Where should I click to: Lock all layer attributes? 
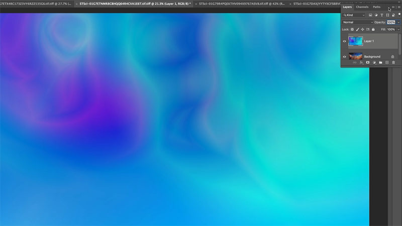(373, 30)
